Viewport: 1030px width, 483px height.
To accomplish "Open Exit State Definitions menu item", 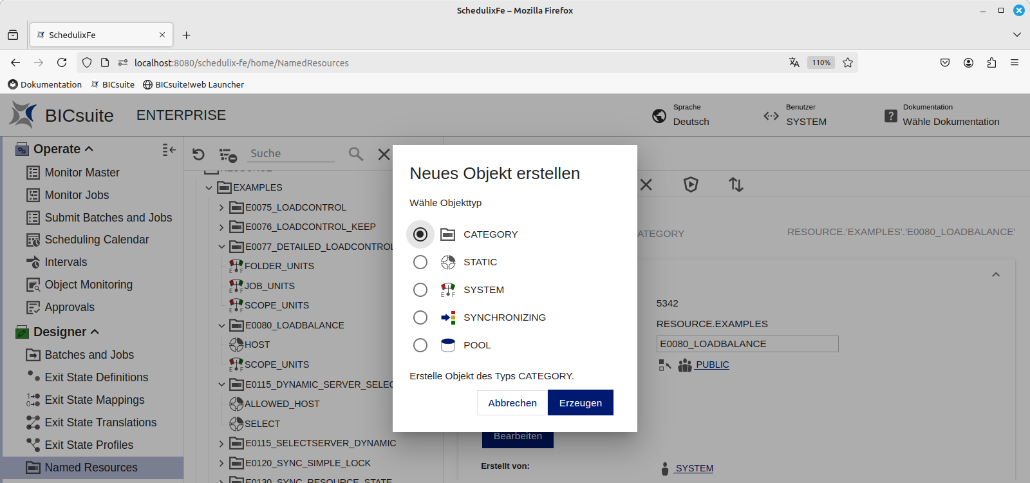I will [96, 377].
